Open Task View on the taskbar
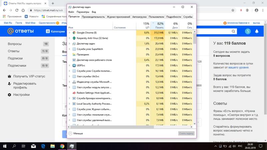This screenshot has height=150, width=267. click(23, 146)
